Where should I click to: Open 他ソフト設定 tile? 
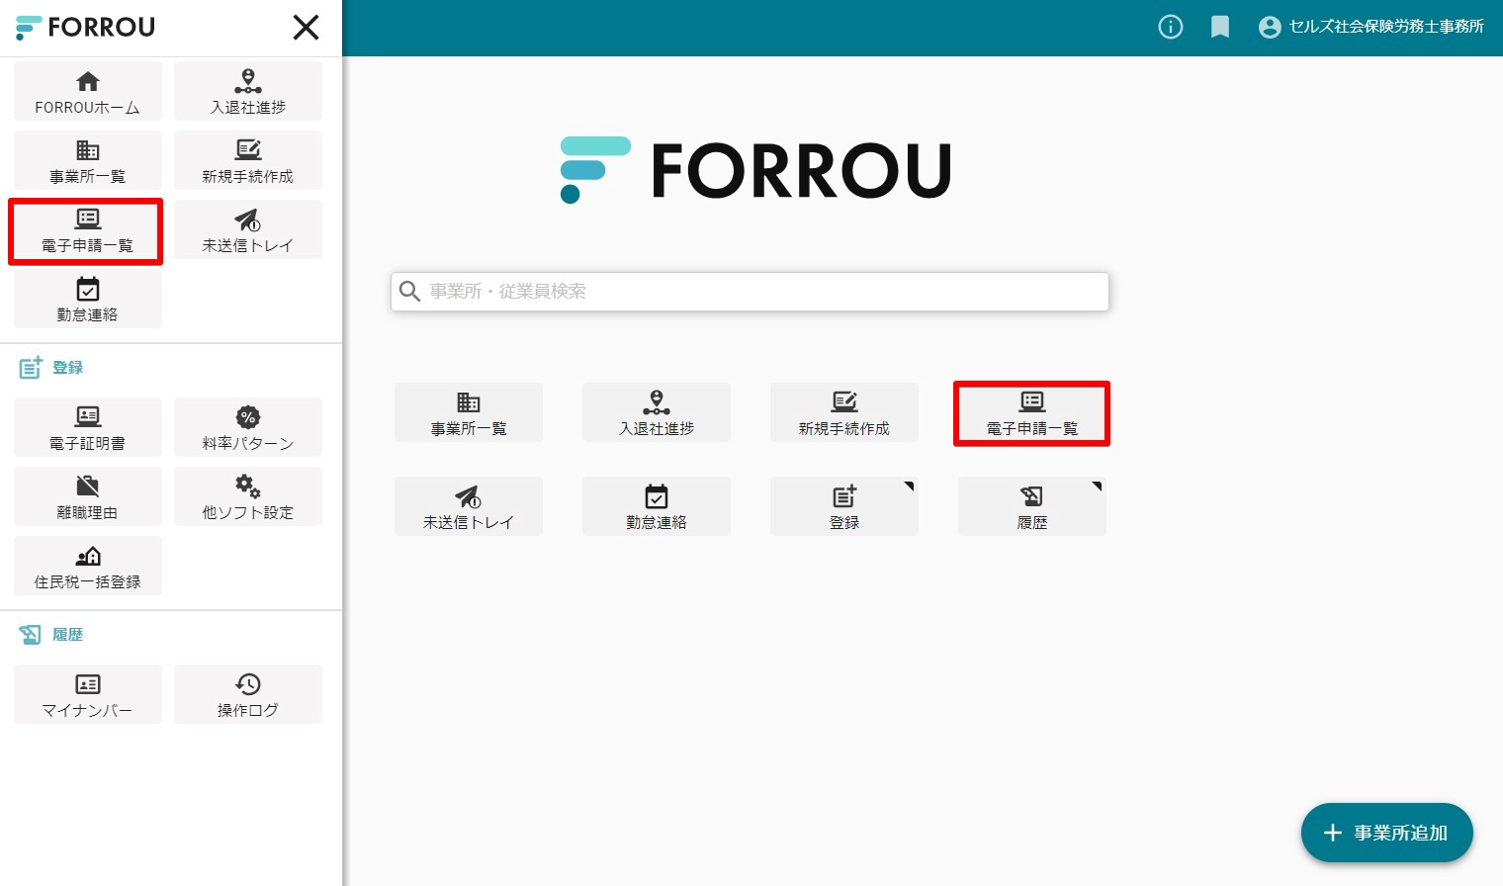coord(248,496)
